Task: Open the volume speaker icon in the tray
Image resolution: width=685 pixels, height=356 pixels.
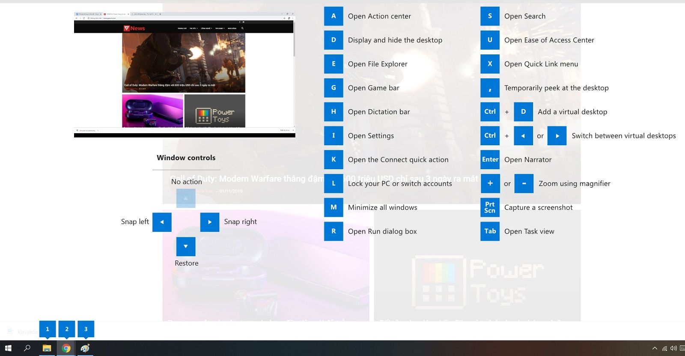Action: tap(673, 348)
